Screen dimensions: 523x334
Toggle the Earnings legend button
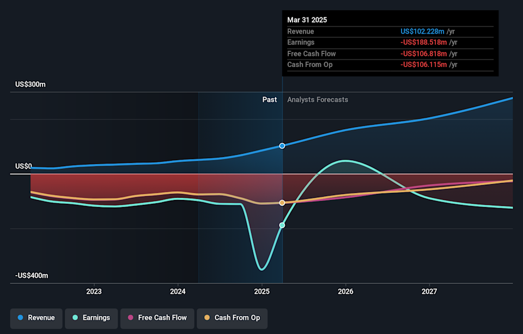coord(90,318)
